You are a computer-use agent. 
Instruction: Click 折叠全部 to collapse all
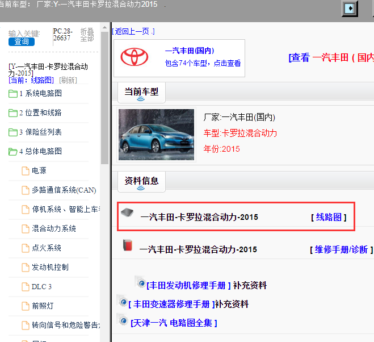click(x=87, y=35)
